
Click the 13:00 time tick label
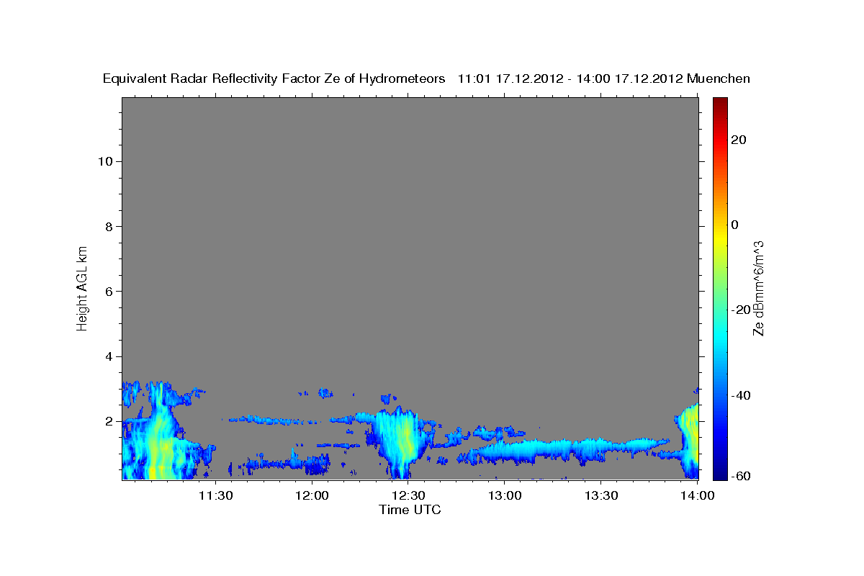505,495
